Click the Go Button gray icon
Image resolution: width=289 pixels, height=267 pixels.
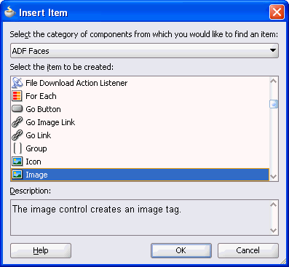[x=17, y=109]
